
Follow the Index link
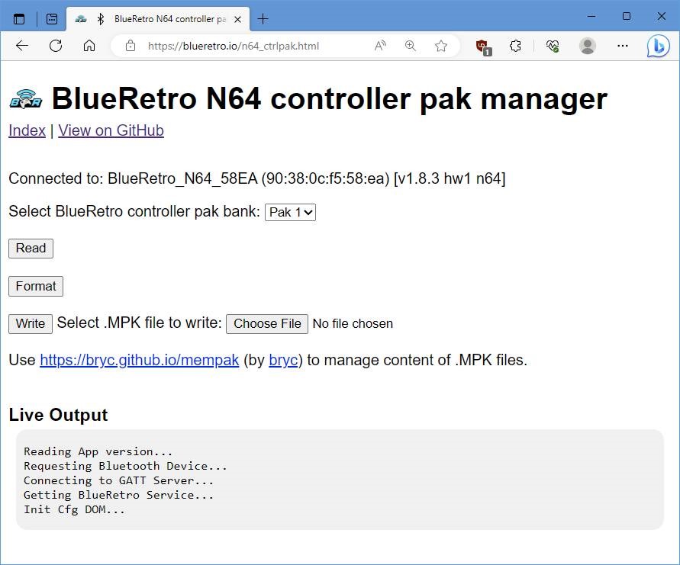pyautogui.click(x=27, y=130)
